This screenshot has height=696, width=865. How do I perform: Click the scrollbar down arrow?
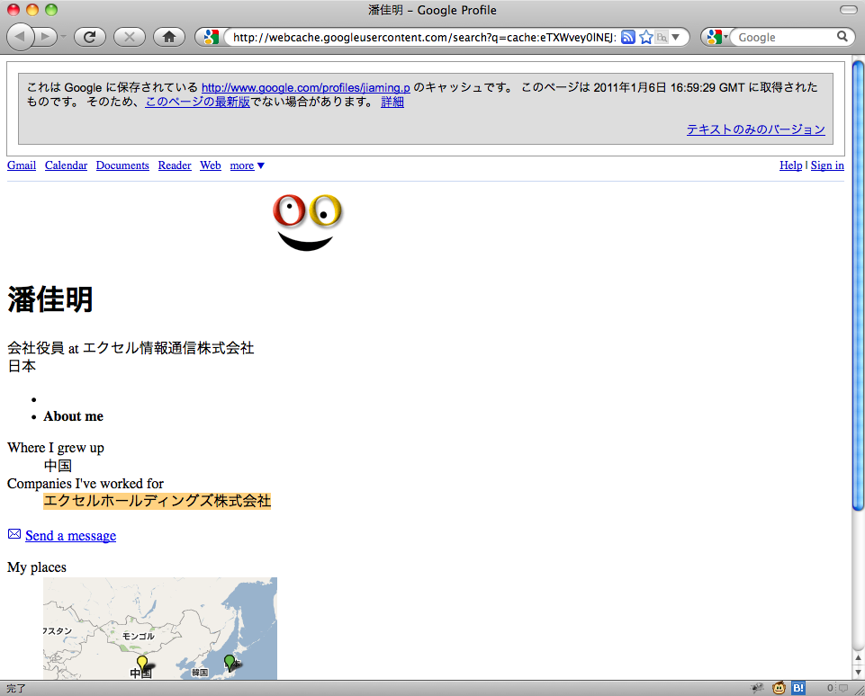tap(858, 672)
